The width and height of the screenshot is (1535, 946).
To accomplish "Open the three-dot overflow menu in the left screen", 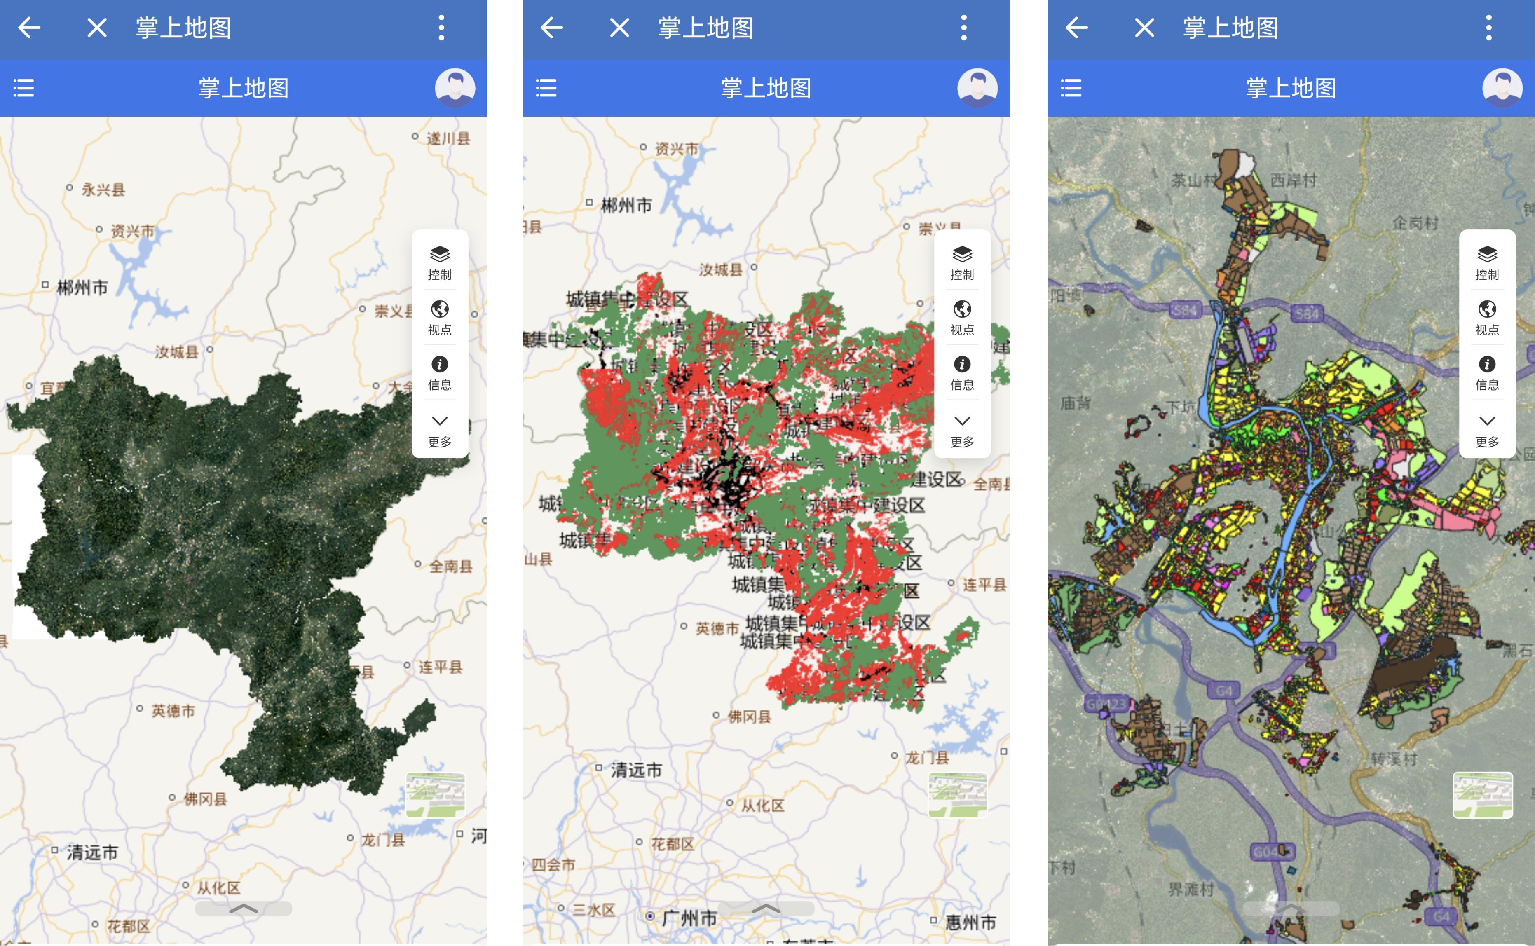I will coord(441,28).
